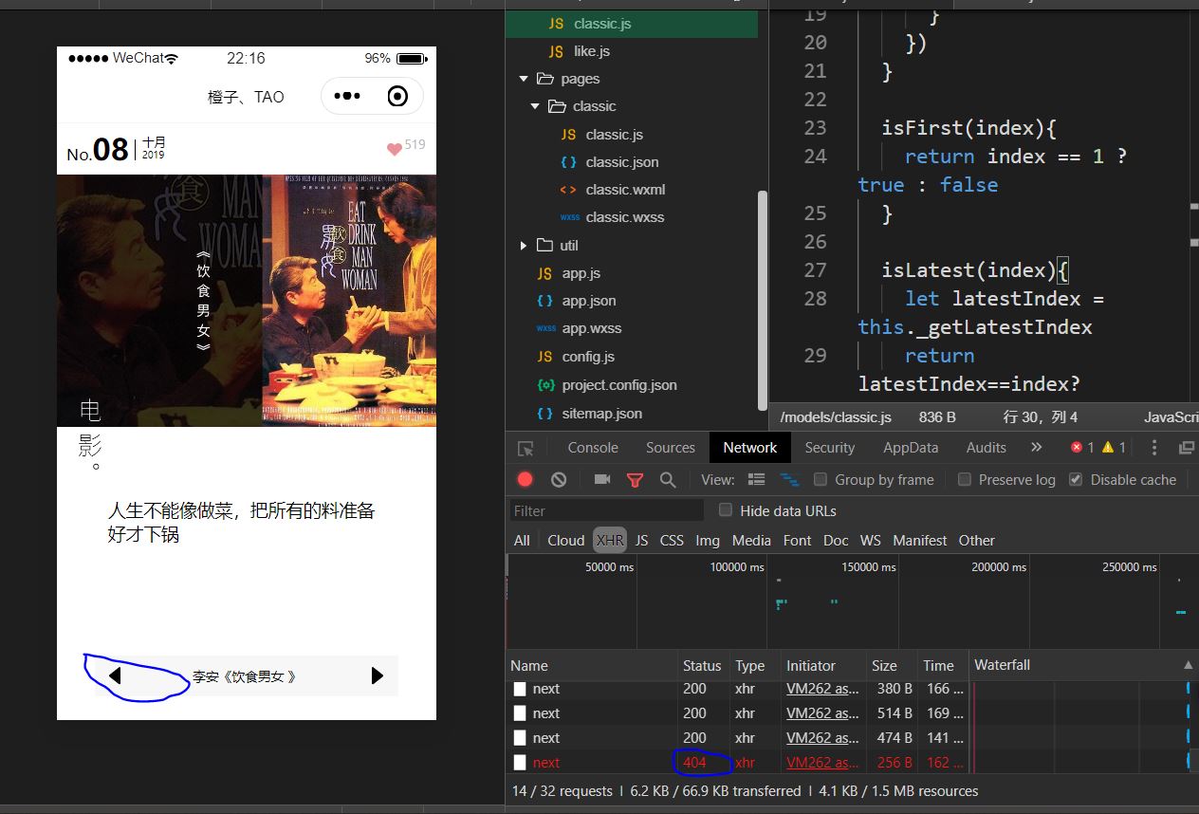Toggle Group by frame checkbox
The width and height of the screenshot is (1199, 814).
pos(821,479)
